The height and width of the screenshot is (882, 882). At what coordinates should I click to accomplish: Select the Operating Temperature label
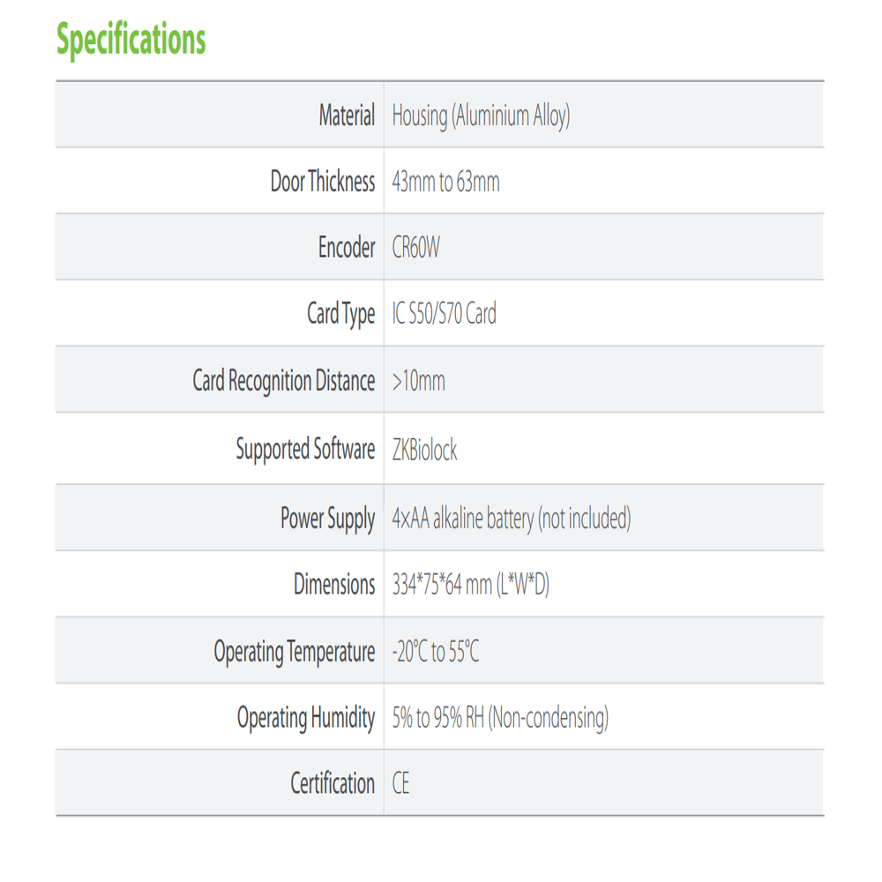pyautogui.click(x=295, y=652)
